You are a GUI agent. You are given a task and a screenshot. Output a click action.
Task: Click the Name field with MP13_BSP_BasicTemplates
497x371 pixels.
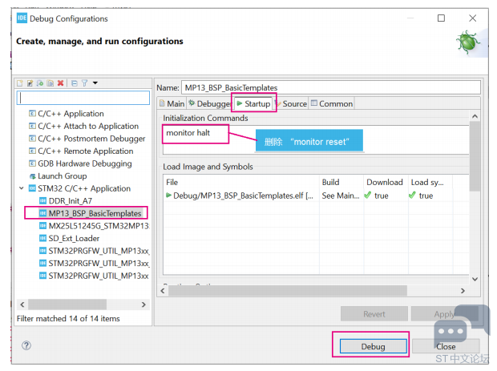click(330, 87)
